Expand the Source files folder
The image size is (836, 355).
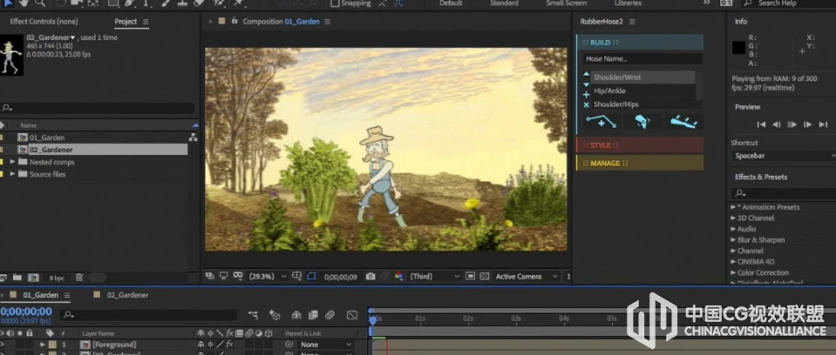(x=12, y=174)
